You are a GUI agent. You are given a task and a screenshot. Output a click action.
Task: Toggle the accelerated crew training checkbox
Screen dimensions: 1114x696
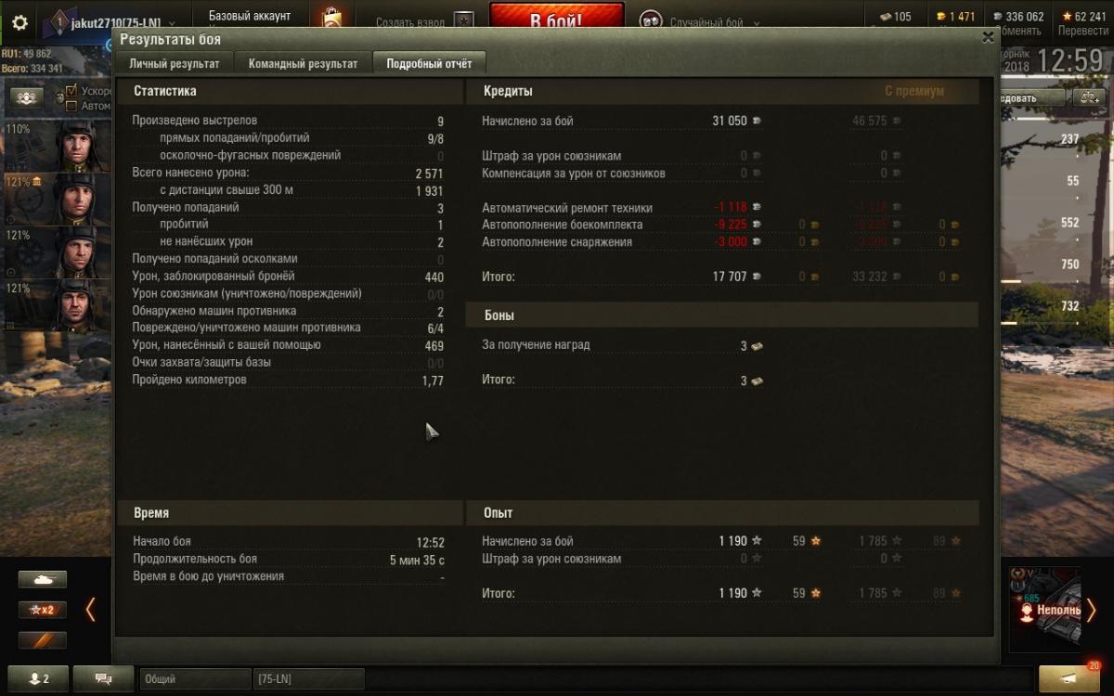71,92
